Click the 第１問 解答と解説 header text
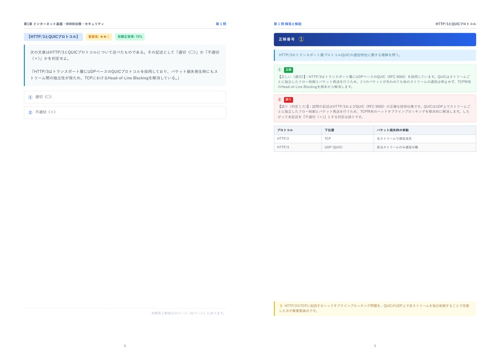 pos(287,24)
